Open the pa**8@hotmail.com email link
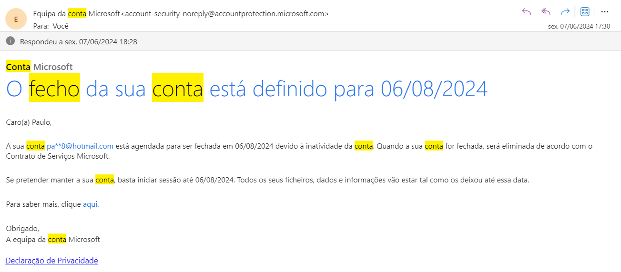The width and height of the screenshot is (621, 272). pyautogui.click(x=80, y=146)
